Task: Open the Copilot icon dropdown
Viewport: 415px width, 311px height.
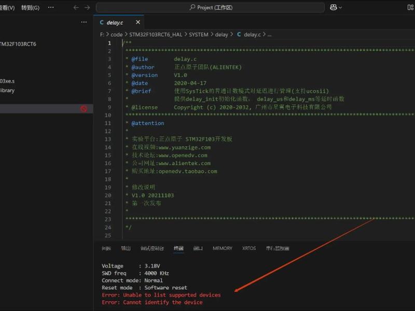Action: click(x=336, y=7)
